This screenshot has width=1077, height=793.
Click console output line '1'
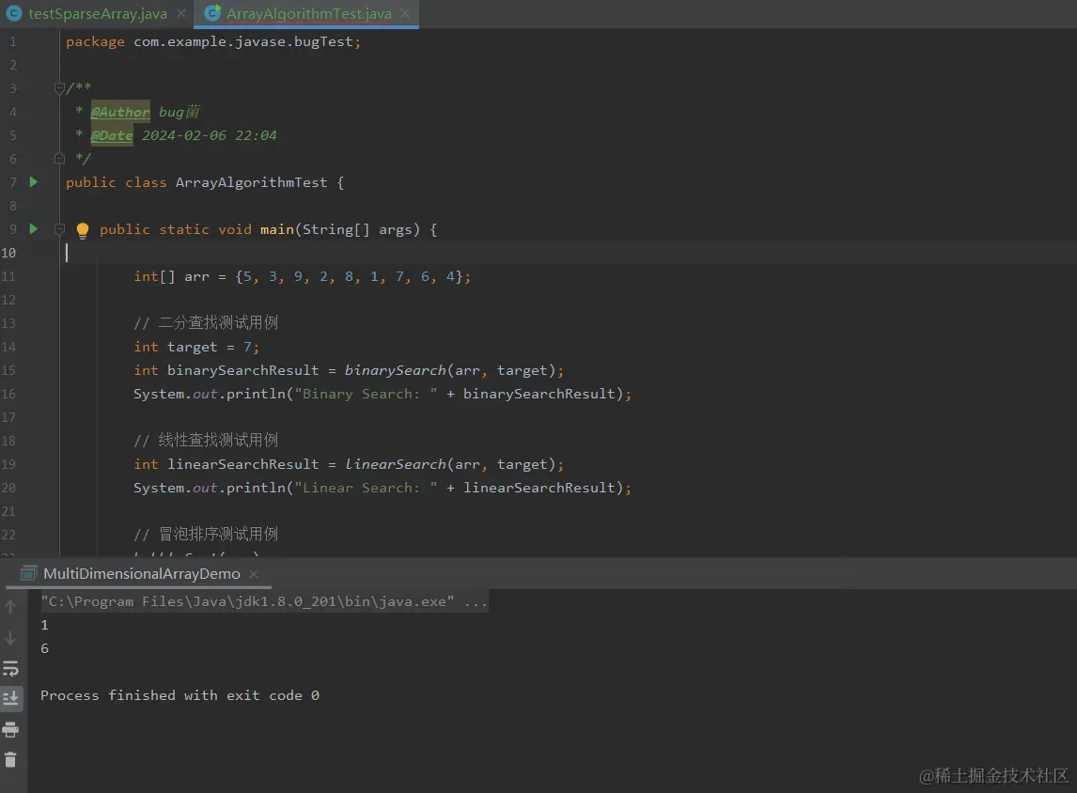click(45, 625)
